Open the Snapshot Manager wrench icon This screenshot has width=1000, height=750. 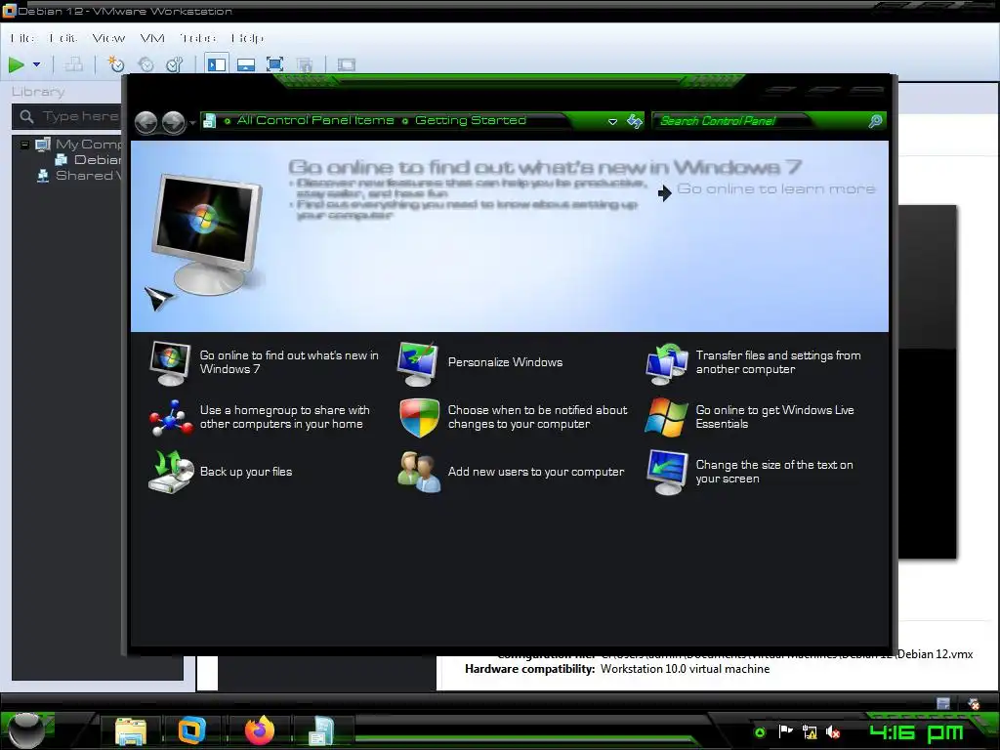[x=174, y=64]
